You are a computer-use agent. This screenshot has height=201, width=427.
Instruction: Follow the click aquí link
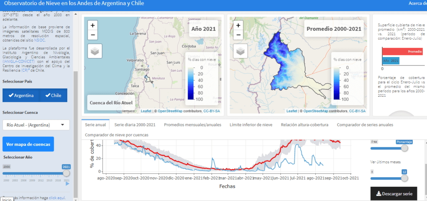(x=57, y=198)
